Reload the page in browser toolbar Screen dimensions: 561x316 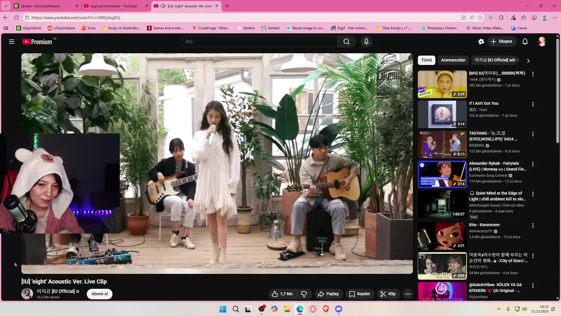click(x=16, y=18)
